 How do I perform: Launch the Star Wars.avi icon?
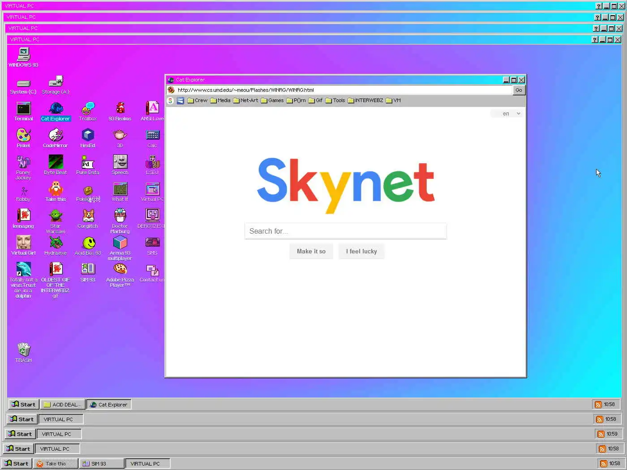click(x=56, y=222)
